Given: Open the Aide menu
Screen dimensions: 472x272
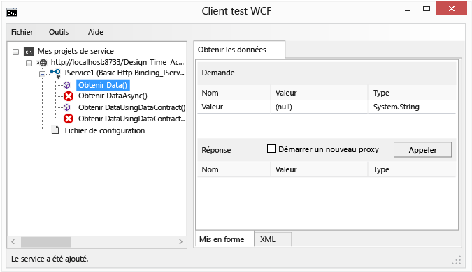Looking at the screenshot, I should 96,32.
